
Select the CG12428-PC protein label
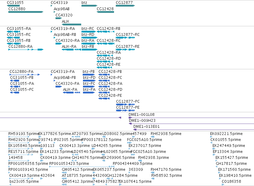pos(110,78)
